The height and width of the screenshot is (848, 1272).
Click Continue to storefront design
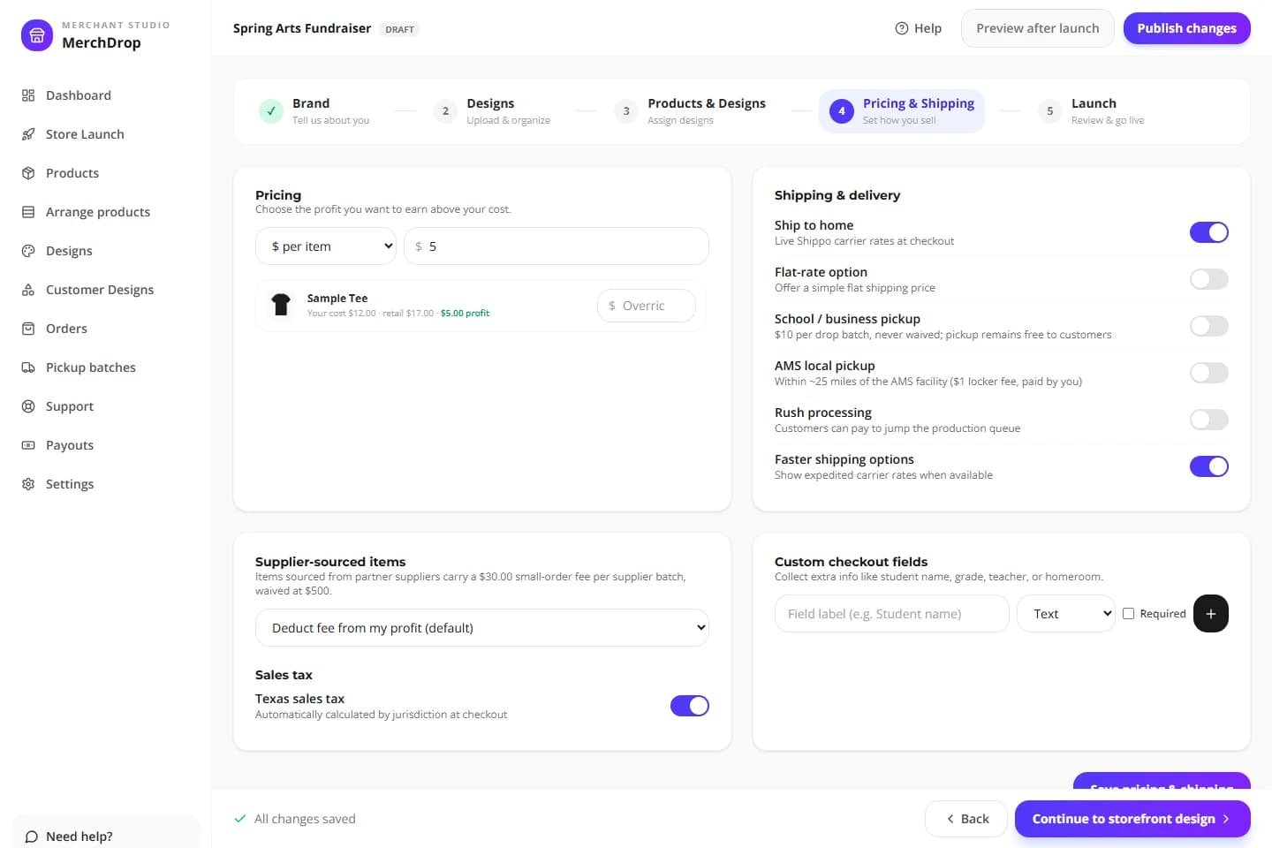(1132, 819)
